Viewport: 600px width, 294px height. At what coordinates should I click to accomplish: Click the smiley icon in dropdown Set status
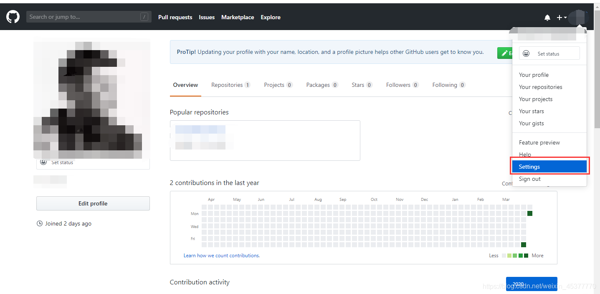526,53
